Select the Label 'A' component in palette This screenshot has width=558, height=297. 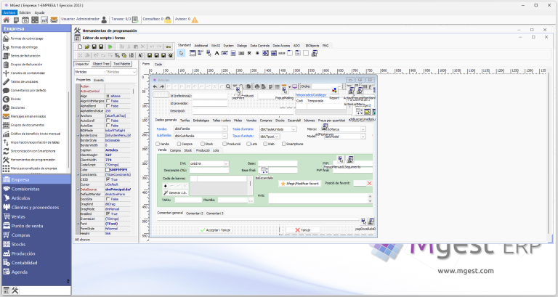pos(217,53)
